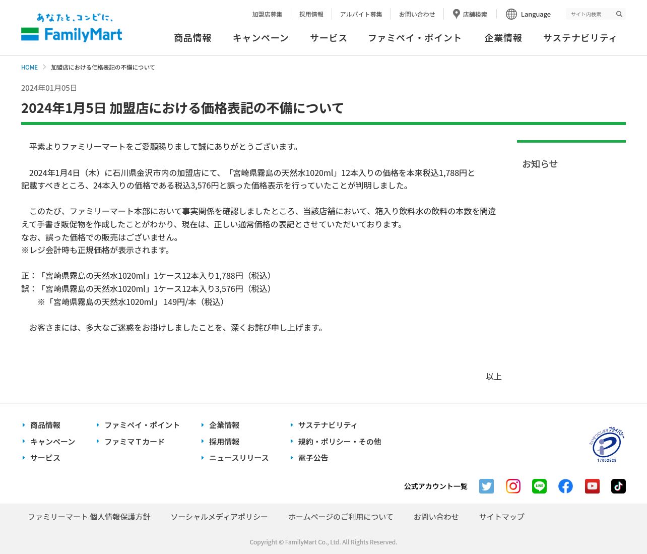Viewport: 647px width, 554px height.
Task: Open the キャンペーン main menu
Action: click(x=261, y=38)
